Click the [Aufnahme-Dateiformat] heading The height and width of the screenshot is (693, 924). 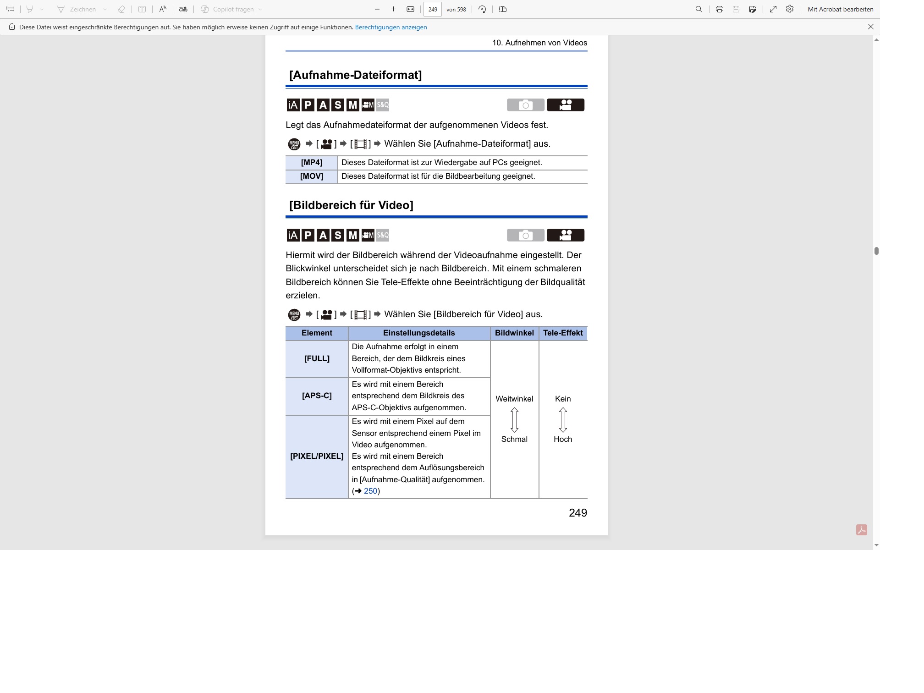356,75
